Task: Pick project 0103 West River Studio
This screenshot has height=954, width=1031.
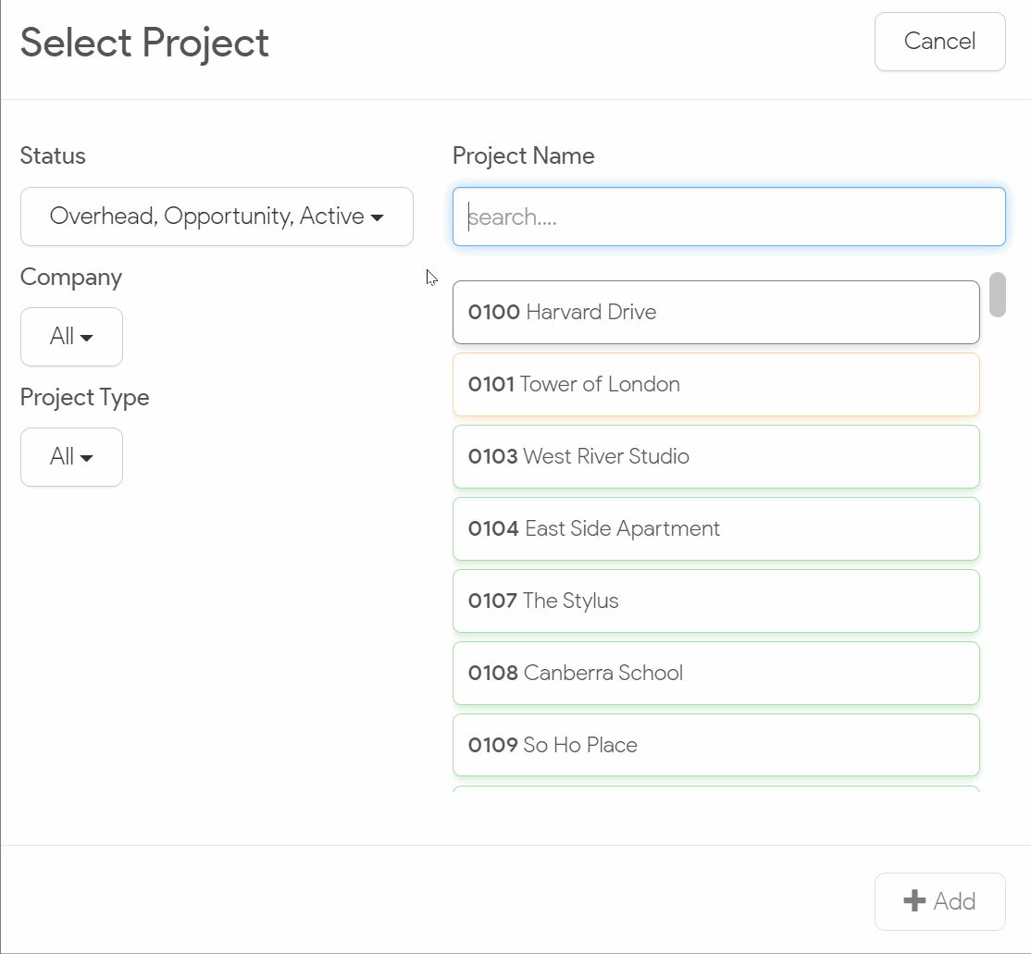Action: [715, 457]
